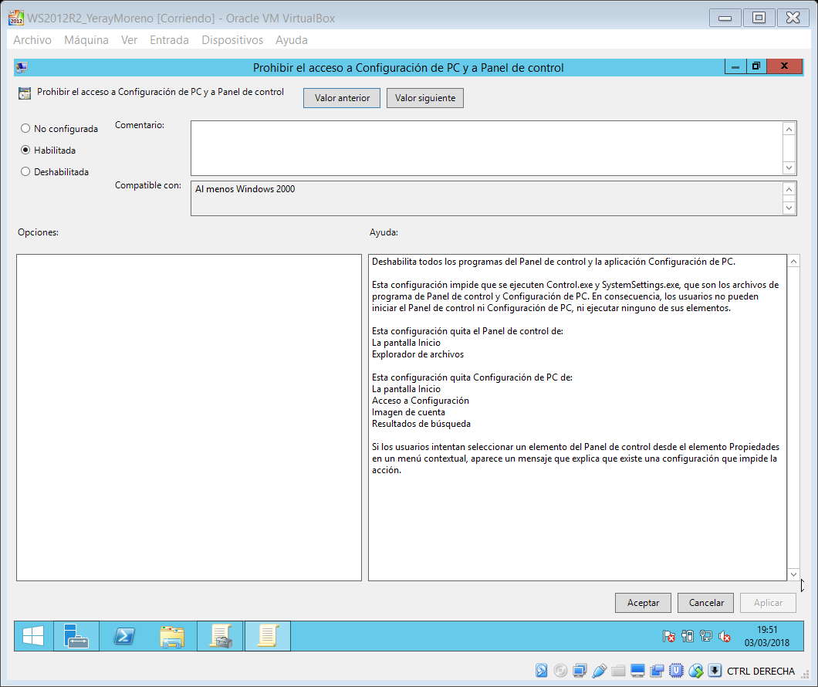Click the VirtualBox hard disk activity icon

click(542, 671)
